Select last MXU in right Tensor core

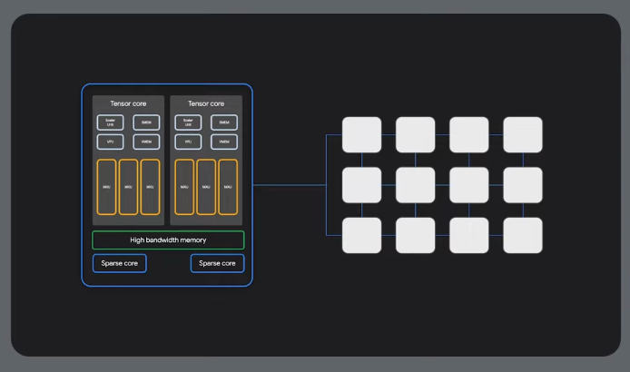(228, 188)
